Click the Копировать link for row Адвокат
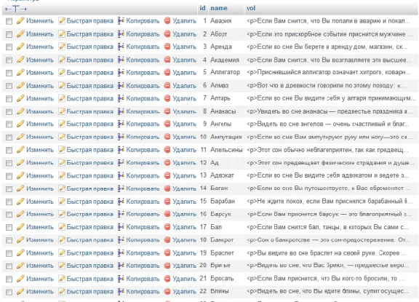Viewport: 419px width, 302px height. coord(143,175)
